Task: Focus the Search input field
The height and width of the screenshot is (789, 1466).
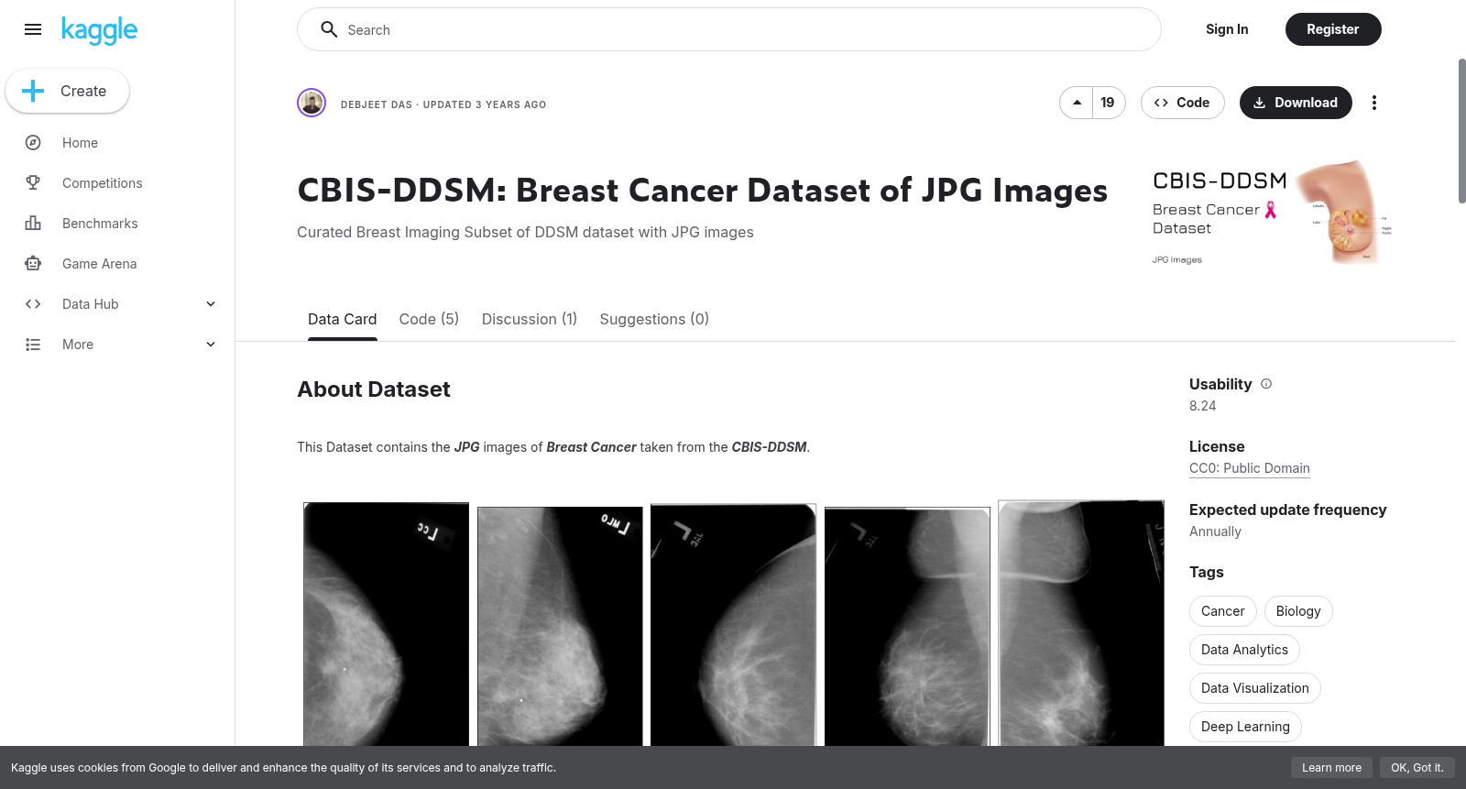Action: (729, 29)
